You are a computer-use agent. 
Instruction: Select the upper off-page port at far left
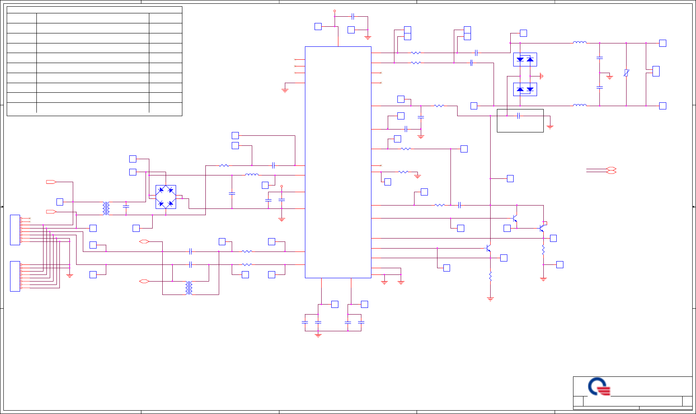point(51,182)
